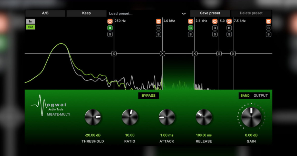Toggle power for the band below 250 Hz
The width and height of the screenshot is (297, 156).
[110, 21]
